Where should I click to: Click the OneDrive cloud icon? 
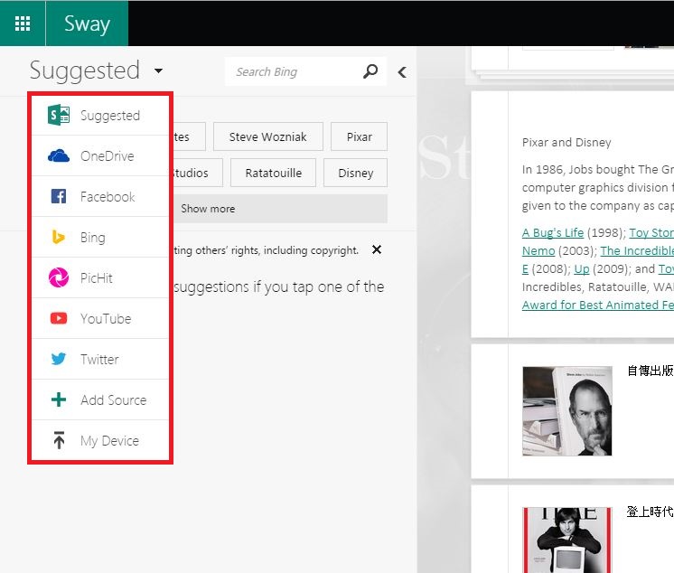pos(59,155)
